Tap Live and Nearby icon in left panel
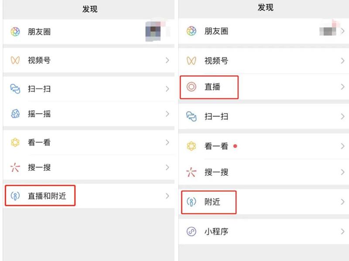The width and height of the screenshot is (349, 261). (15, 196)
